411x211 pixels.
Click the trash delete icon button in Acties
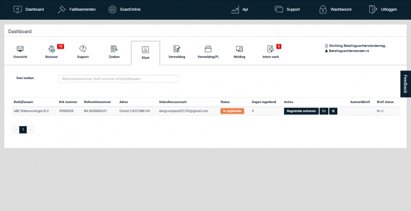[x=333, y=111]
